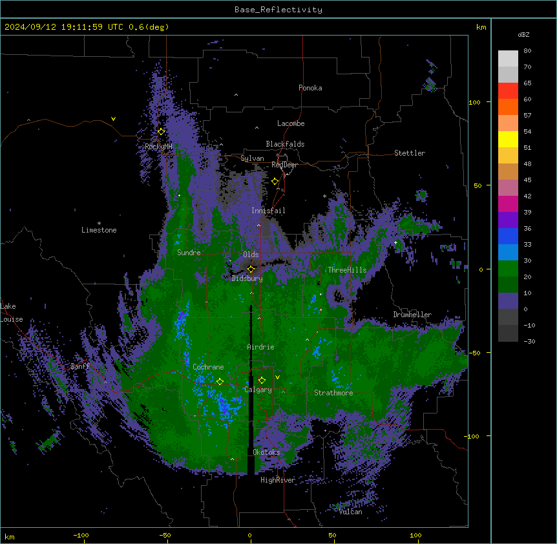This screenshot has width=557, height=544.
Task: Click the -100 tick label on right axis
Action: point(472,436)
